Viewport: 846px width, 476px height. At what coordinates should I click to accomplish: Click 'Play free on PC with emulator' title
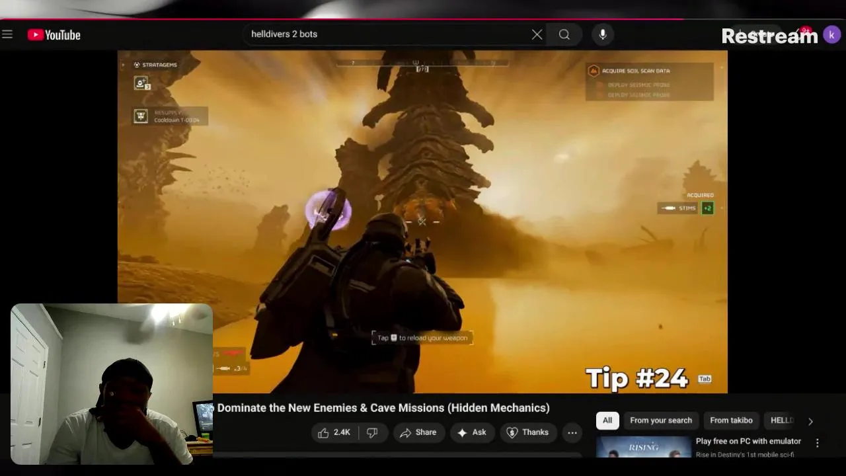point(748,441)
